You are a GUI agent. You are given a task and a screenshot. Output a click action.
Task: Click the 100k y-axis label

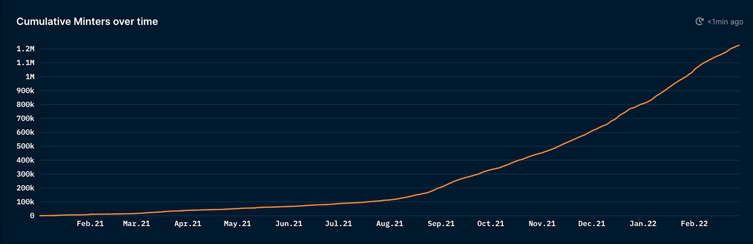click(25, 202)
